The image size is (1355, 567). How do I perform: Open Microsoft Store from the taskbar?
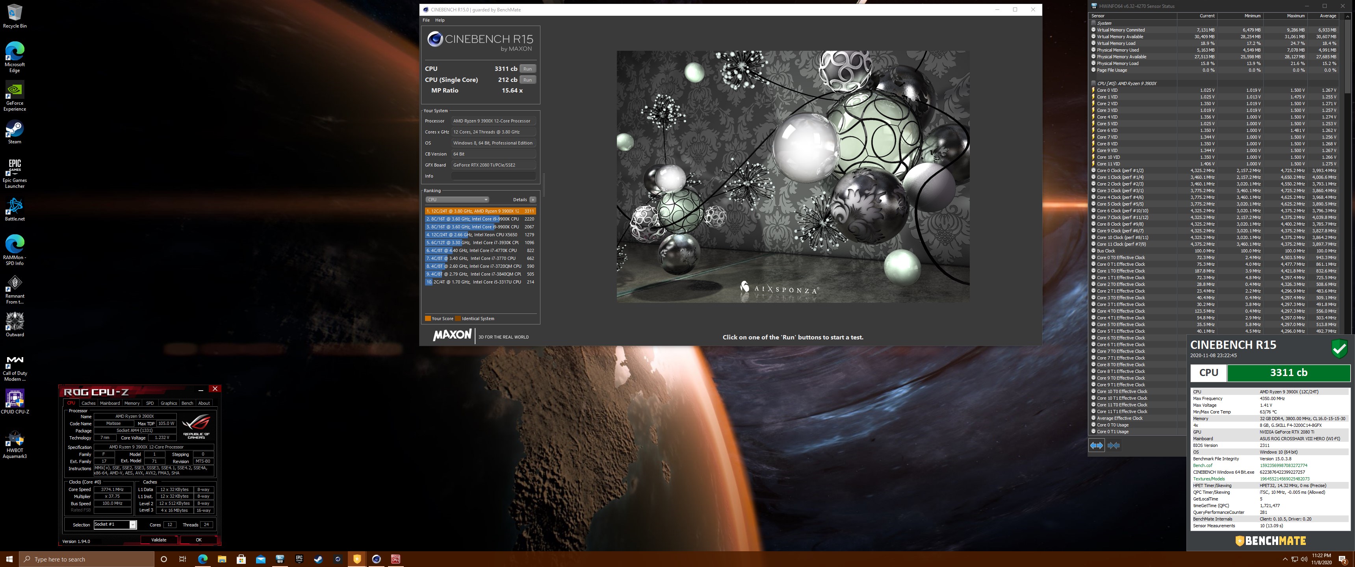click(241, 559)
